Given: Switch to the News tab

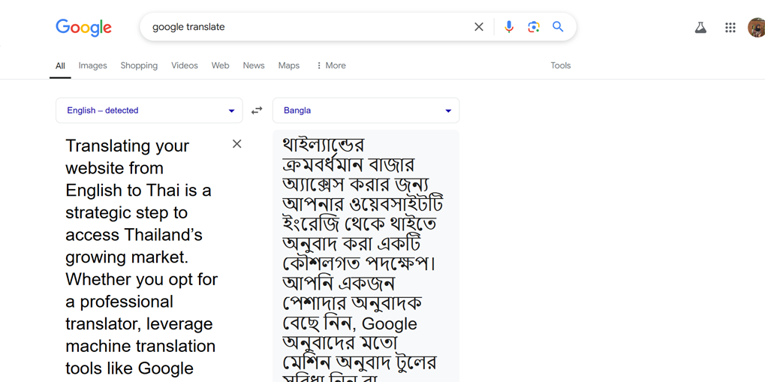Looking at the screenshot, I should [x=254, y=65].
